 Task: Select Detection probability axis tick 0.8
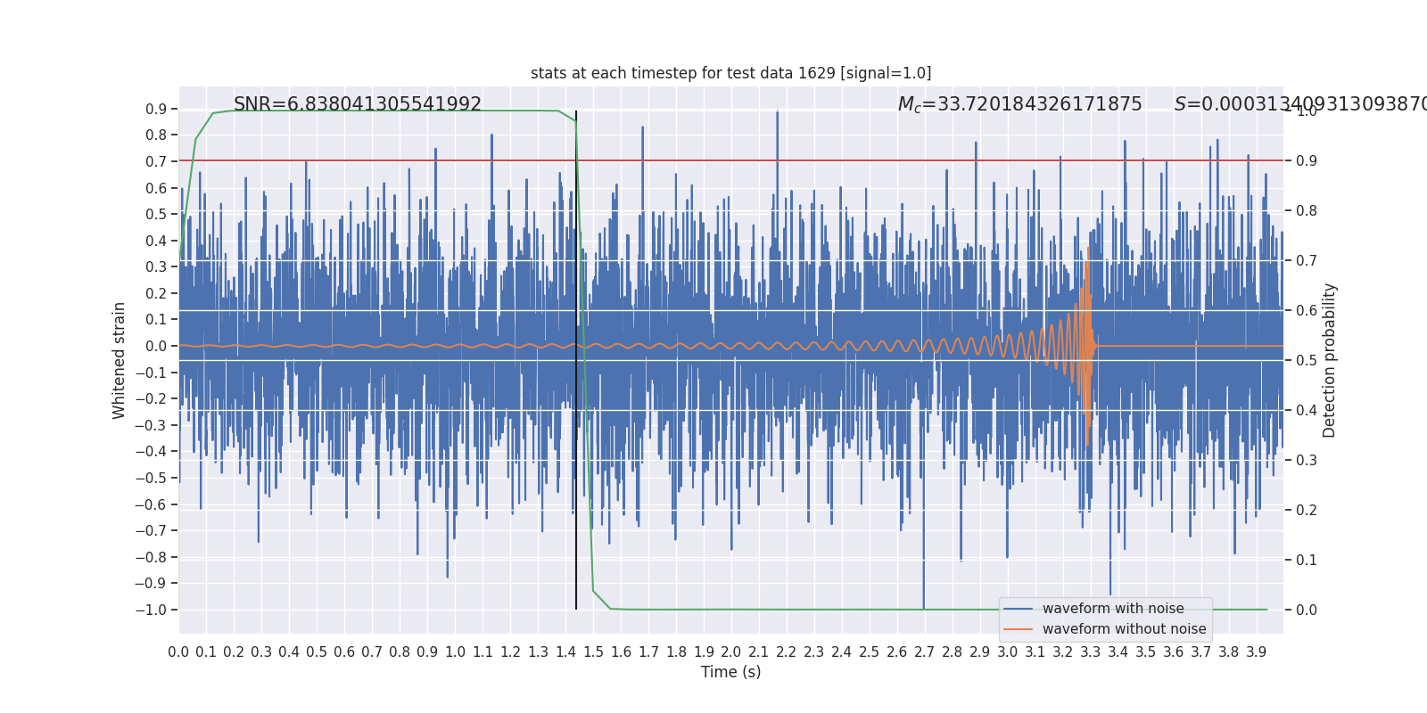[x=1307, y=211]
